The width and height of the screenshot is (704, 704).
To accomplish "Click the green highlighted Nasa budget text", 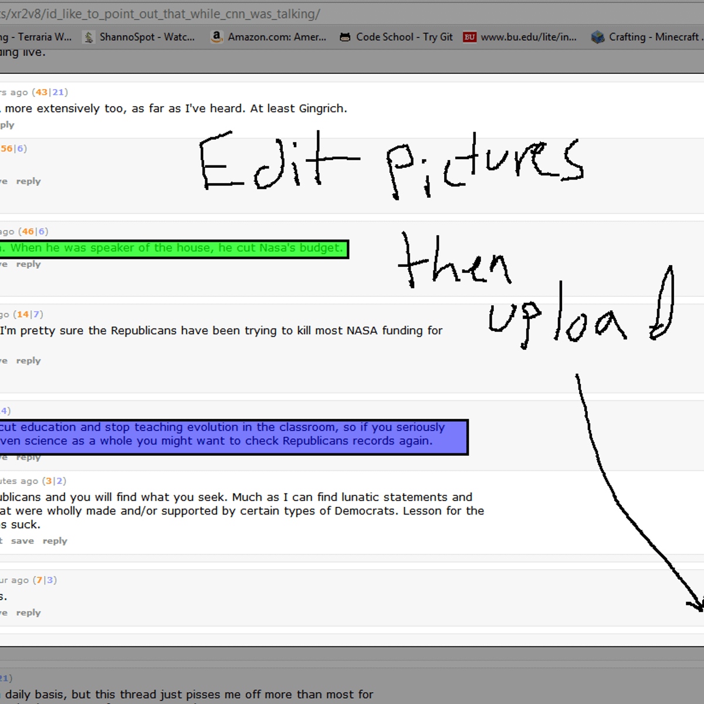I will (176, 248).
